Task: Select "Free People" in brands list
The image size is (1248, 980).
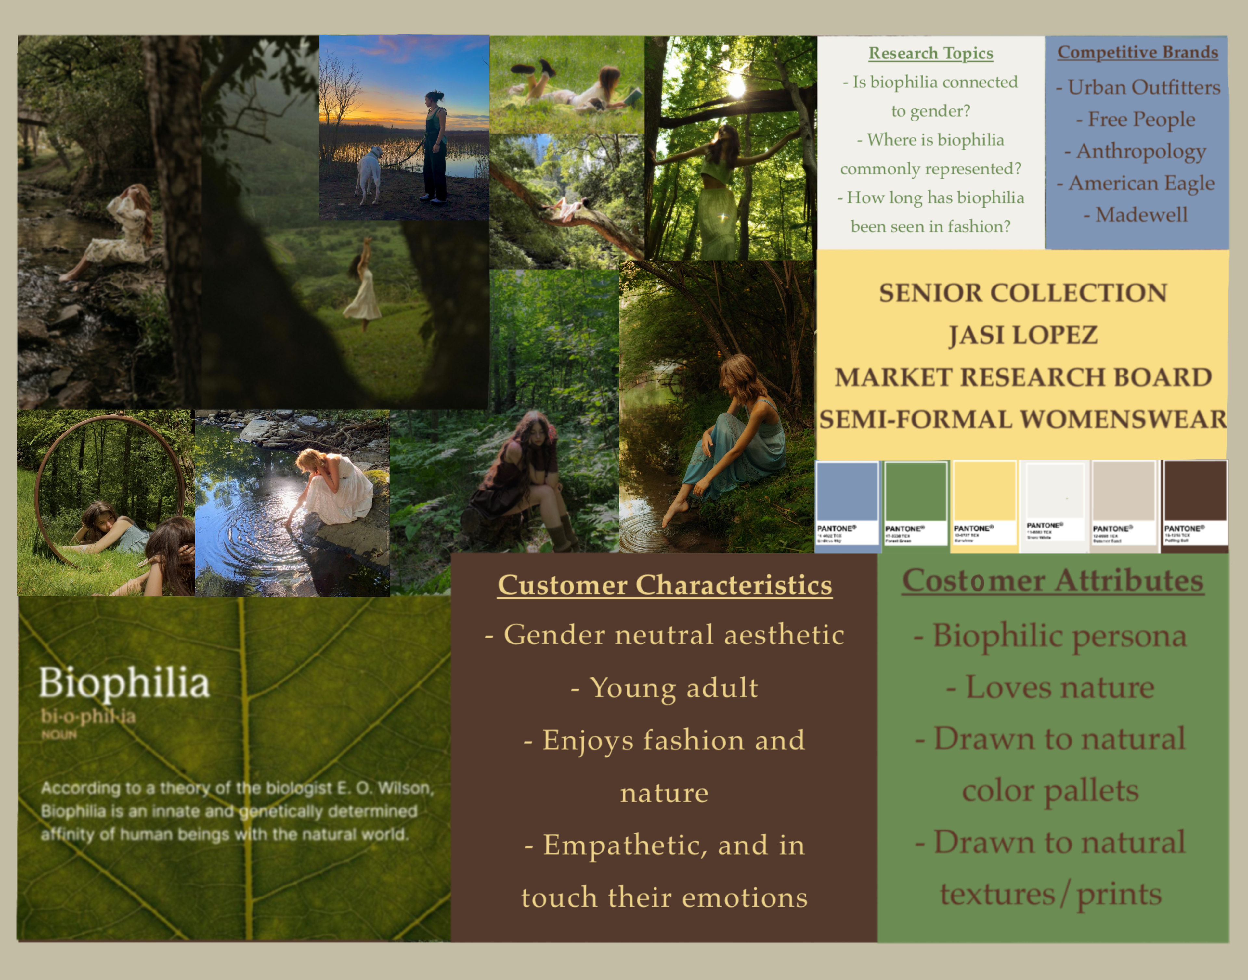Action: (x=1136, y=119)
